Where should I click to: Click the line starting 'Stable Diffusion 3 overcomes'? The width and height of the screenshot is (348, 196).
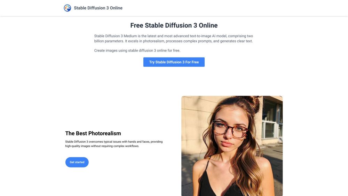coord(114,142)
